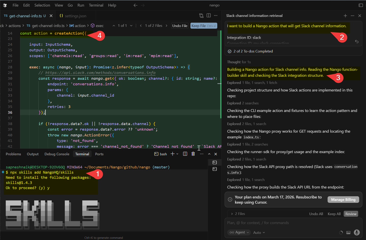Focus the chat prompt input field
The width and height of the screenshot is (366, 240).
(293, 223)
